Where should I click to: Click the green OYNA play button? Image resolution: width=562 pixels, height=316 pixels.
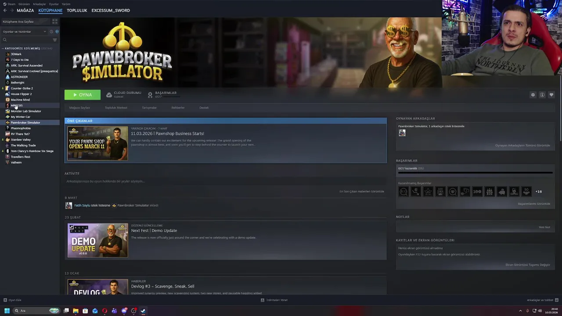pos(83,95)
